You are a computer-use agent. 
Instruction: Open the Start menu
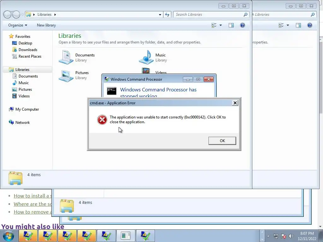click(x=9, y=236)
